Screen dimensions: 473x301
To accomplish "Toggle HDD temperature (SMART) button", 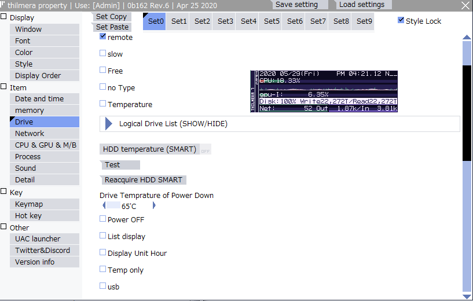I will 155,149.
